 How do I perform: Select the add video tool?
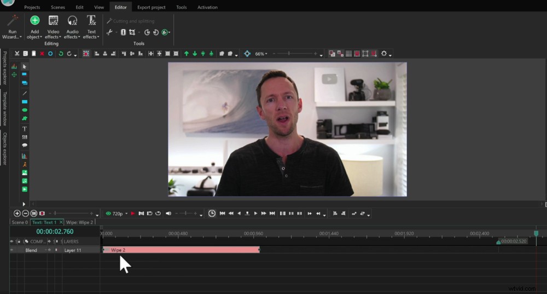[25, 189]
